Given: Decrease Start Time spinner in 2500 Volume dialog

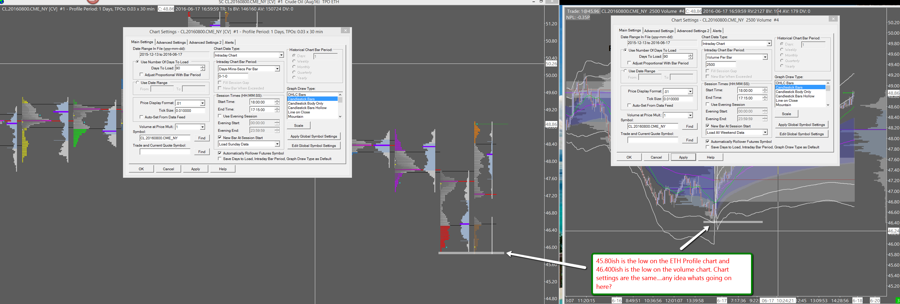Looking at the screenshot, I should tap(764, 92).
